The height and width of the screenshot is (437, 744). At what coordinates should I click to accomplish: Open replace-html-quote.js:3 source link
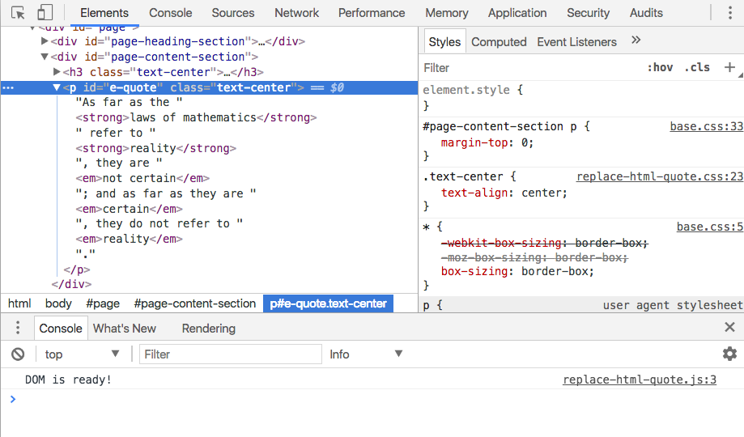point(639,380)
